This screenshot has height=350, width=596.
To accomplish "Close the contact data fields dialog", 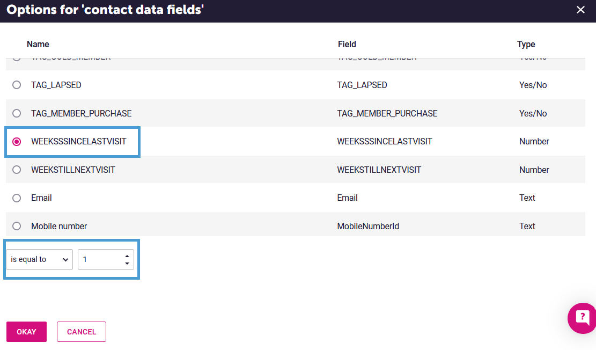I will [580, 10].
